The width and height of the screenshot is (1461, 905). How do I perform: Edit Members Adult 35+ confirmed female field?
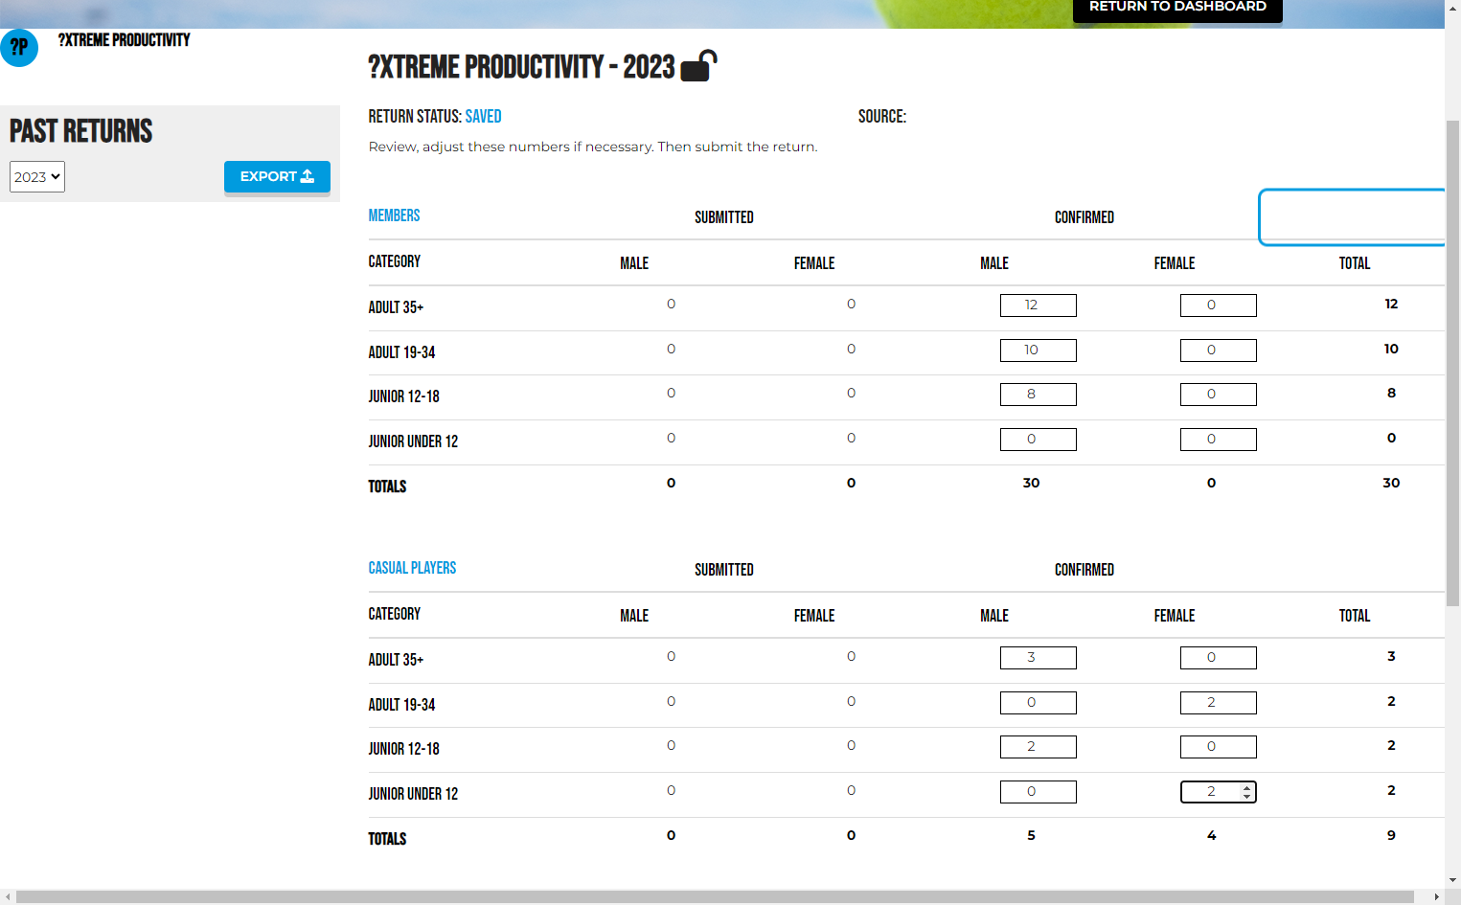1219,305
